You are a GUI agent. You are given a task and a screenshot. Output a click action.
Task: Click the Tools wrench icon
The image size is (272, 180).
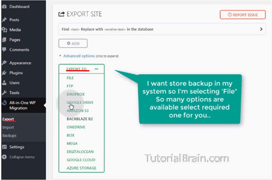pos(4,93)
